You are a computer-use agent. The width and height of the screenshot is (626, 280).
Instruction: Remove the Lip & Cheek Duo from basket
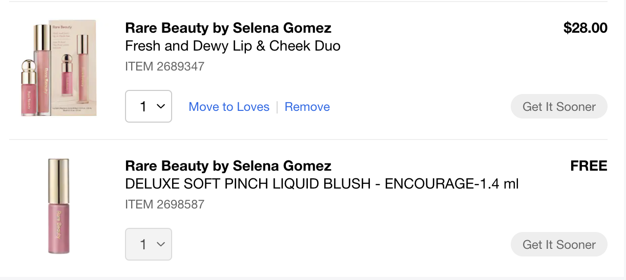(307, 107)
